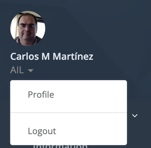This screenshot has height=148, width=151.
Task: Open the user's face thumbnail image
Action: point(28,28)
